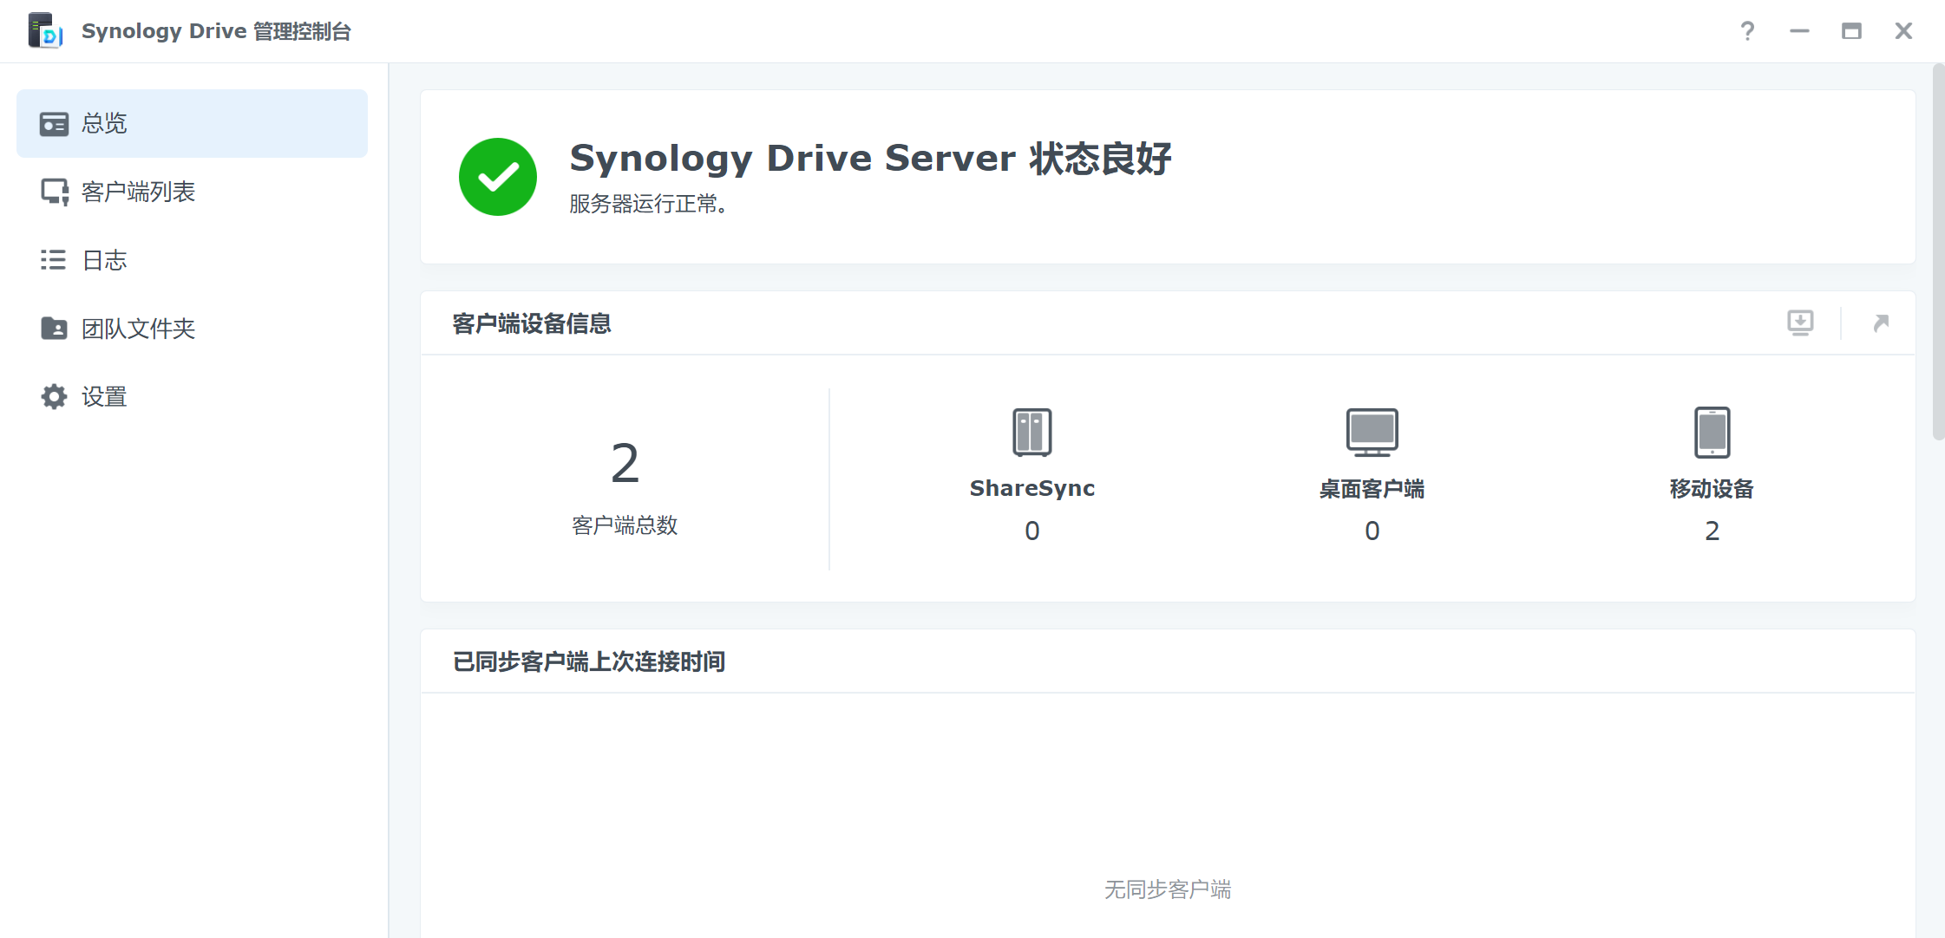Click the vertical scrollbar on the right
1945x938 pixels.
pyautogui.click(x=1938, y=251)
